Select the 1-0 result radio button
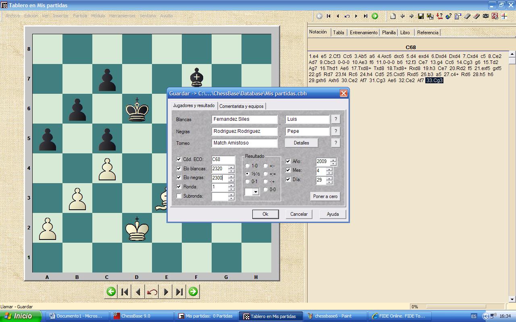The image size is (516, 322). [x=247, y=166]
